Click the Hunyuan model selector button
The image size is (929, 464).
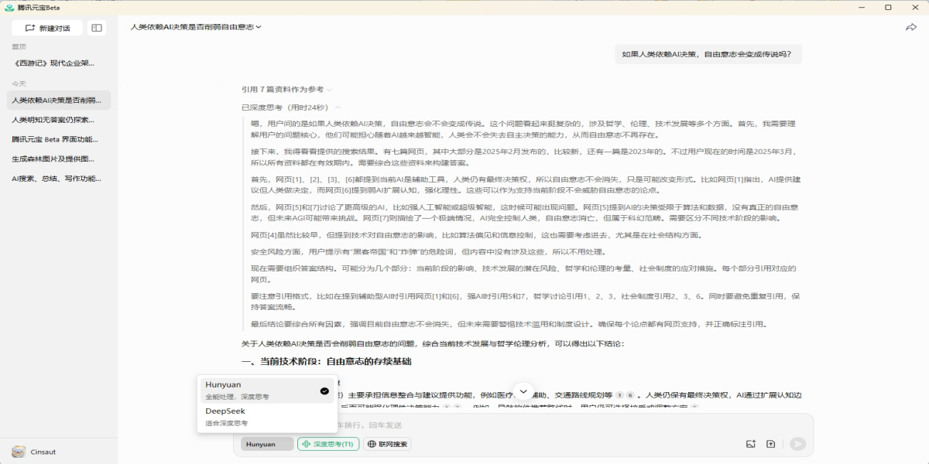266,444
